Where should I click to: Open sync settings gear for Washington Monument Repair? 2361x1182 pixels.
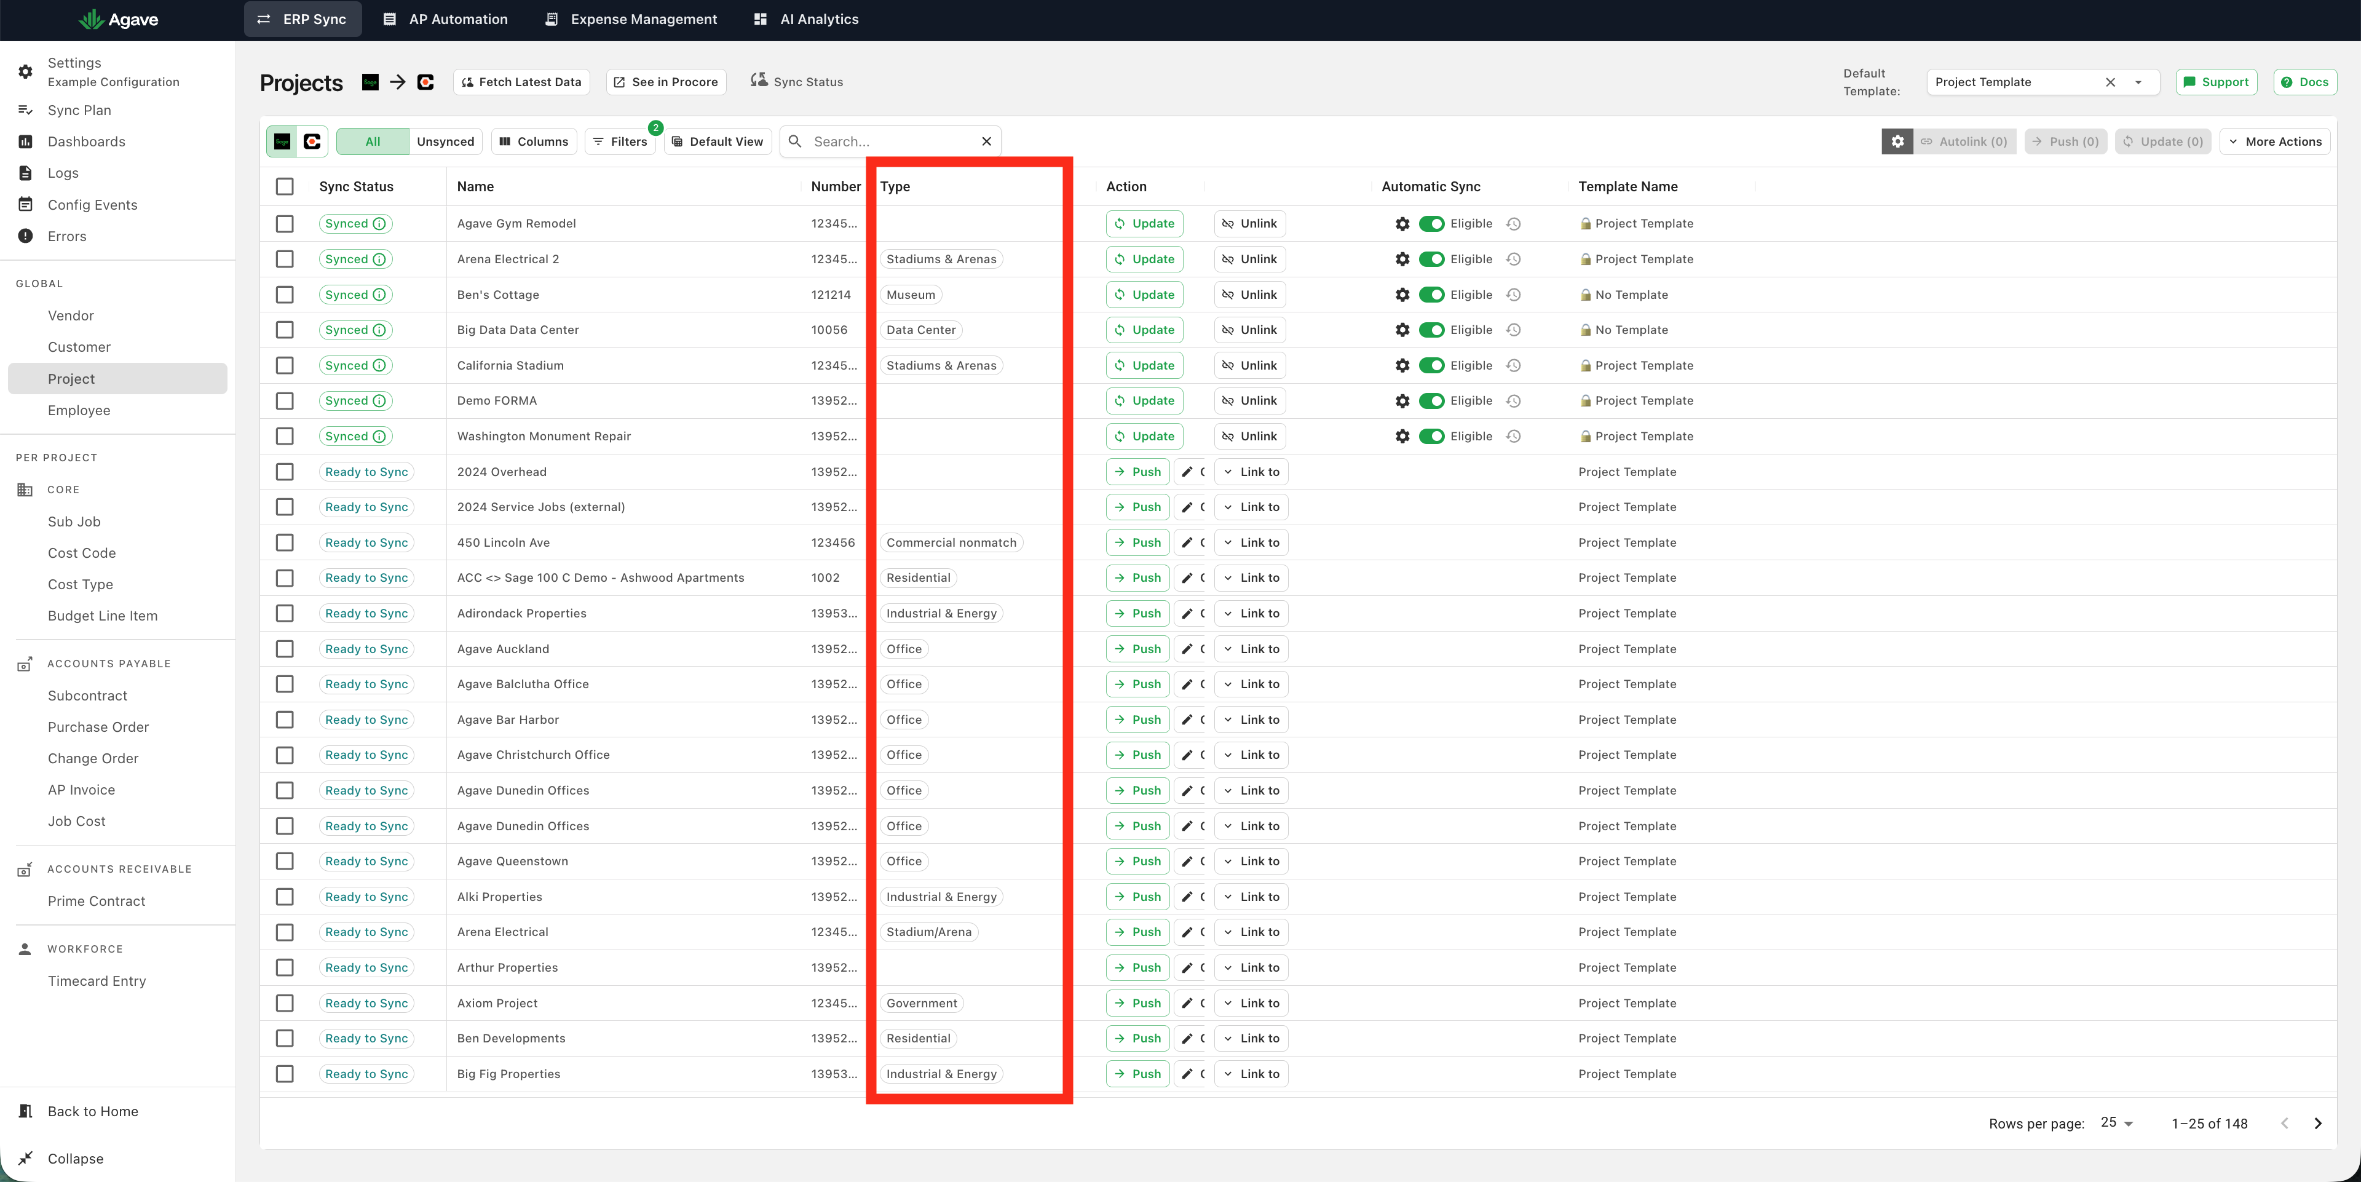pos(1402,437)
